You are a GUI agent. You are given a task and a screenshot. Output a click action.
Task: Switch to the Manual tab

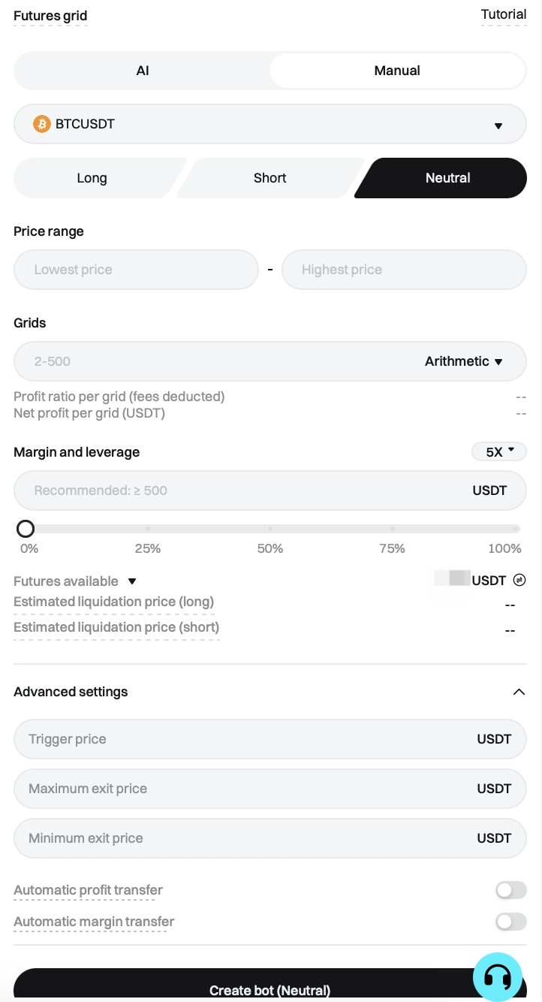pos(397,71)
